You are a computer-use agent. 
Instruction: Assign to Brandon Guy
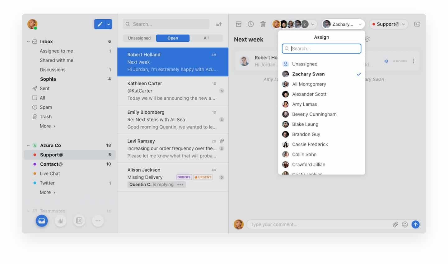tap(321, 134)
